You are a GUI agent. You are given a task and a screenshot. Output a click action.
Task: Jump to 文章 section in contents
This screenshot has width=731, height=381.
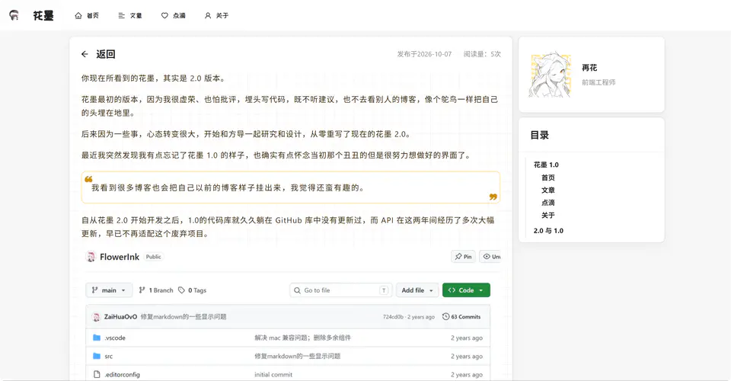547,190
